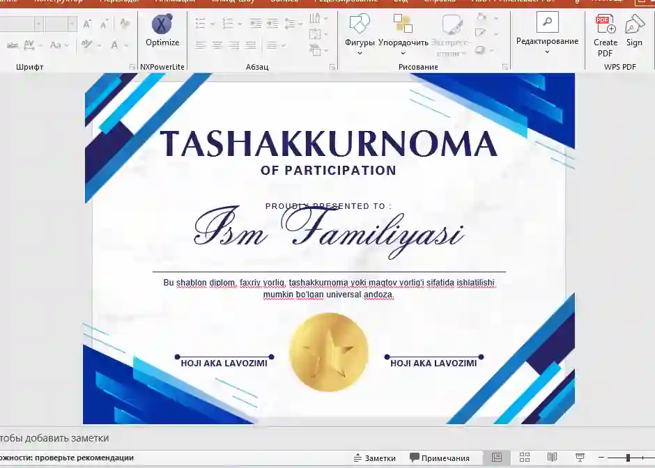655x468 pixels.
Task: Click the gold star medal image
Action: (x=329, y=352)
